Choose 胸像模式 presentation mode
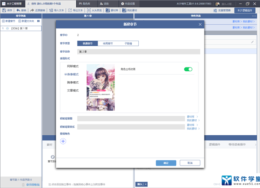The height and width of the screenshot is (188, 260). 73,83
